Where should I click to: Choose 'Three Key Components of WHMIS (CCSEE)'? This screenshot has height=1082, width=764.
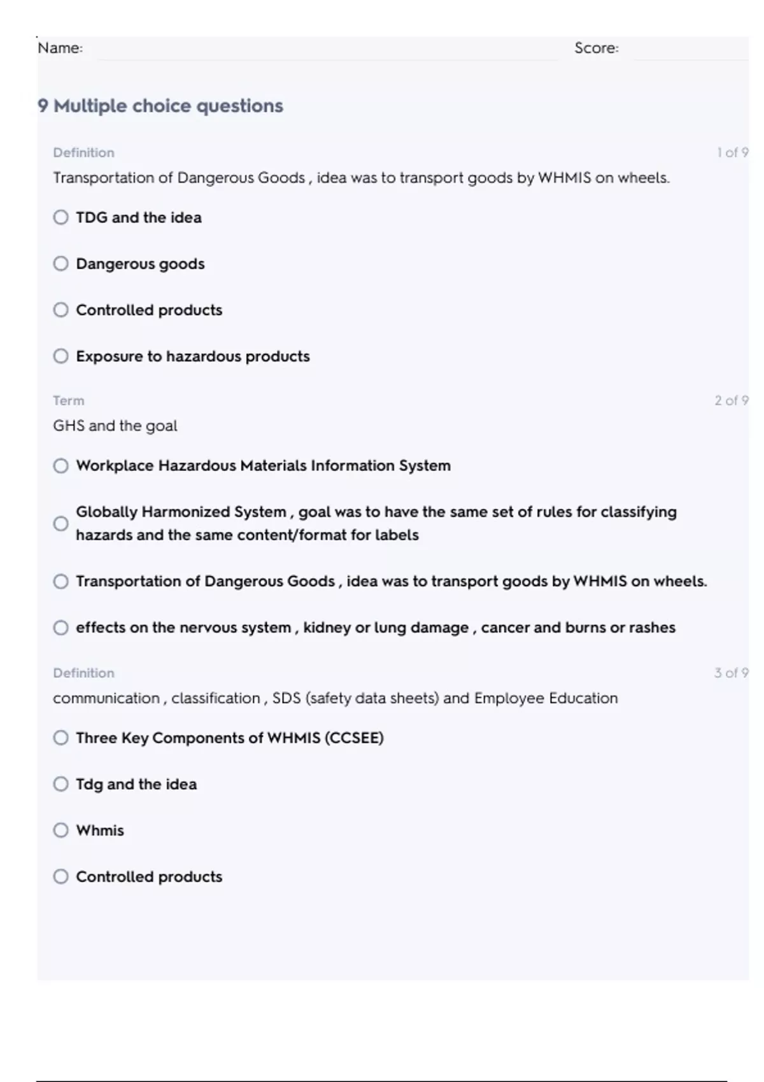[60, 738]
